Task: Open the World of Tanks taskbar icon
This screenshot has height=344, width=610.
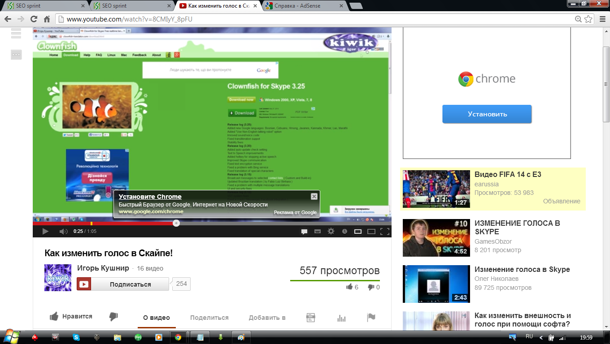Action: click(x=96, y=337)
